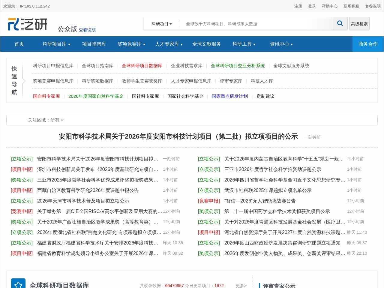Click the 泛研 logo
Screen dimensions: 384x288
28,24
